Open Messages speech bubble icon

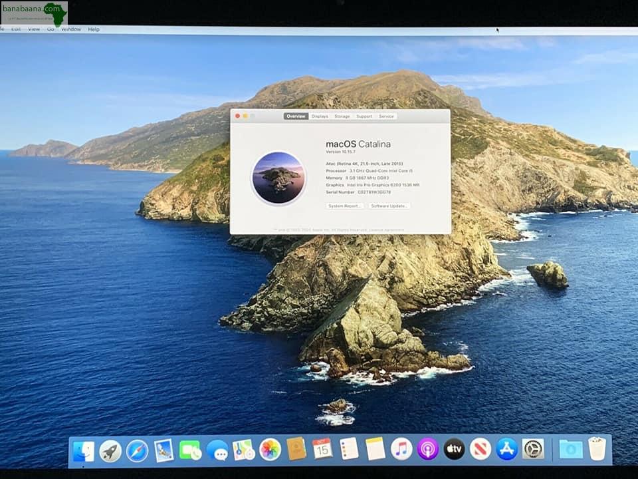(x=217, y=450)
